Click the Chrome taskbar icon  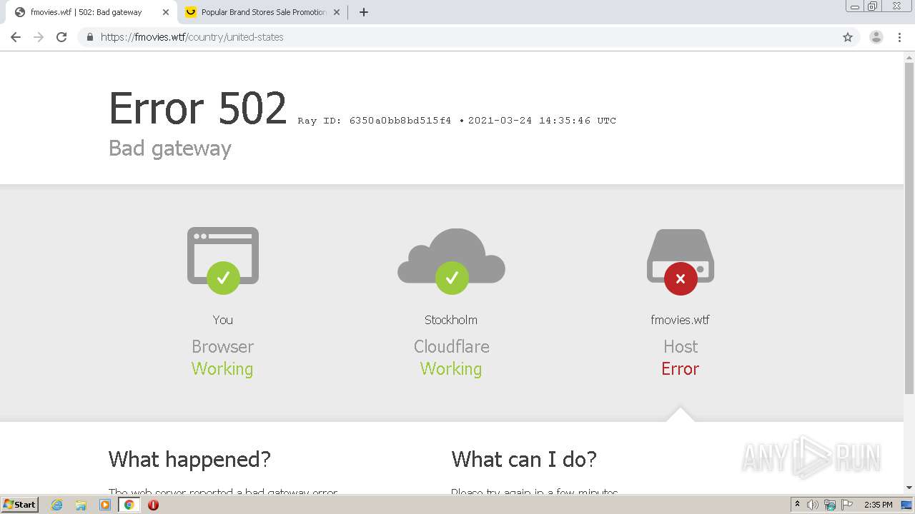(x=129, y=505)
